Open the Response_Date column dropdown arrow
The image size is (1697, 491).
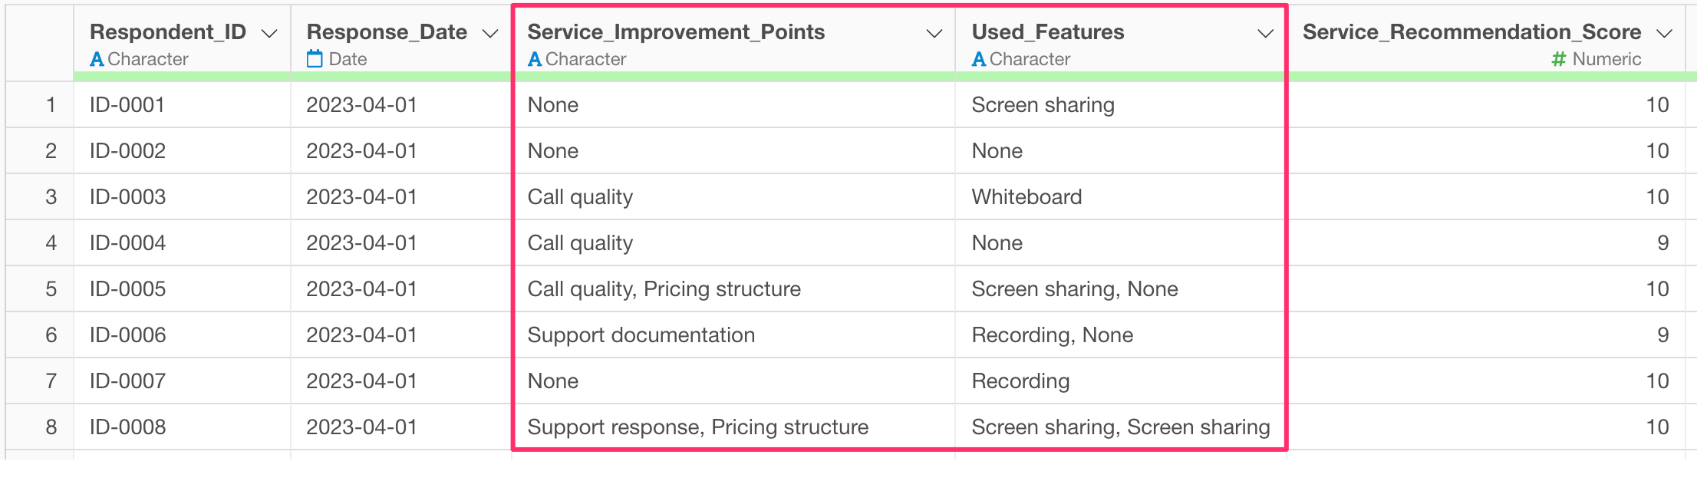point(490,34)
